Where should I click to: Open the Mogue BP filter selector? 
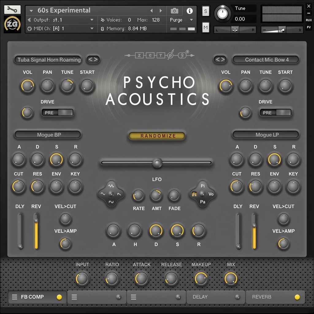tap(48, 135)
